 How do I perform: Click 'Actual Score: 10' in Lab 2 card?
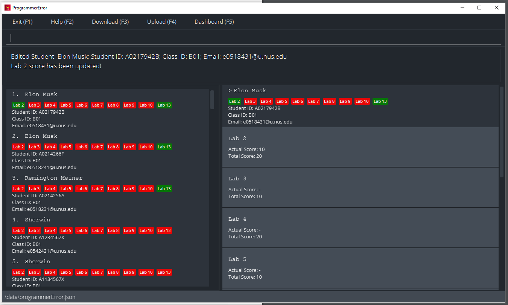[246, 149]
